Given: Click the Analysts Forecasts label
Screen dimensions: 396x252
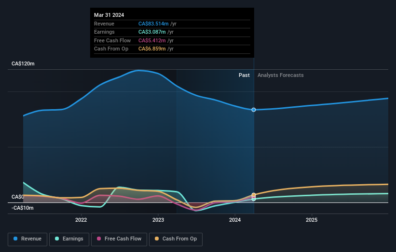Looking at the screenshot, I should pos(281,76).
